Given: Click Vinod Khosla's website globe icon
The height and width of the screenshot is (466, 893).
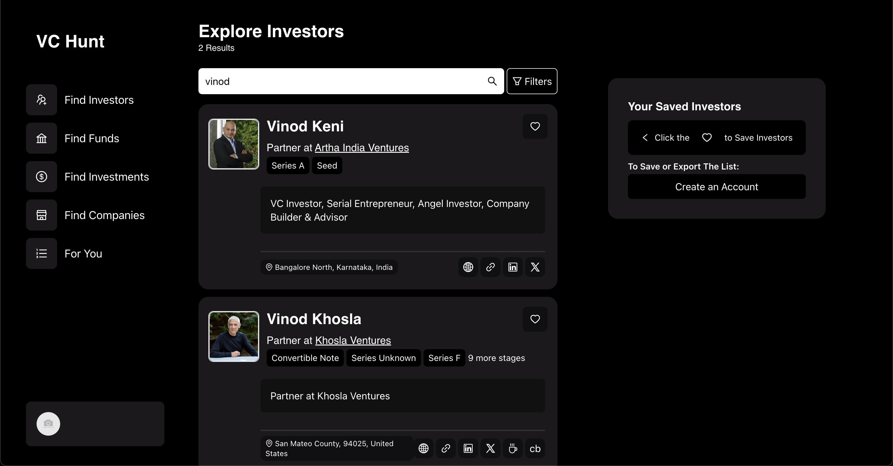Looking at the screenshot, I should (x=423, y=449).
